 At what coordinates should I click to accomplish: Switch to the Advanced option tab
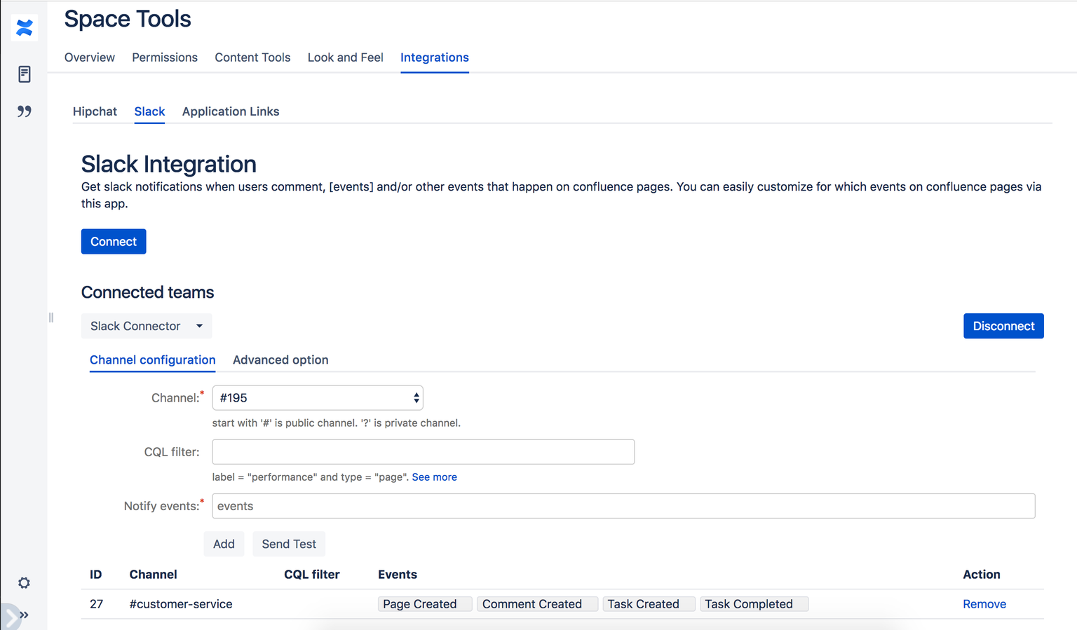280,359
